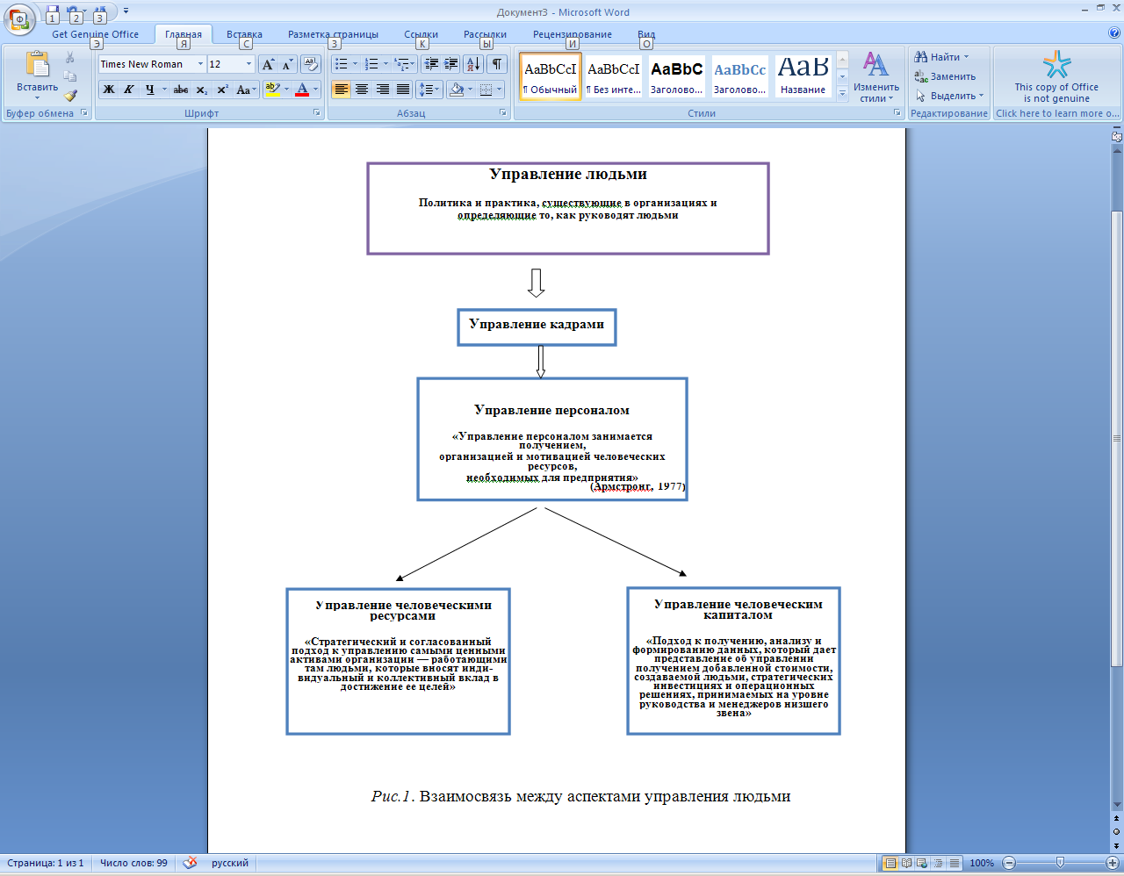Justify the paragraph text
The image size is (1124, 876).
403,90
